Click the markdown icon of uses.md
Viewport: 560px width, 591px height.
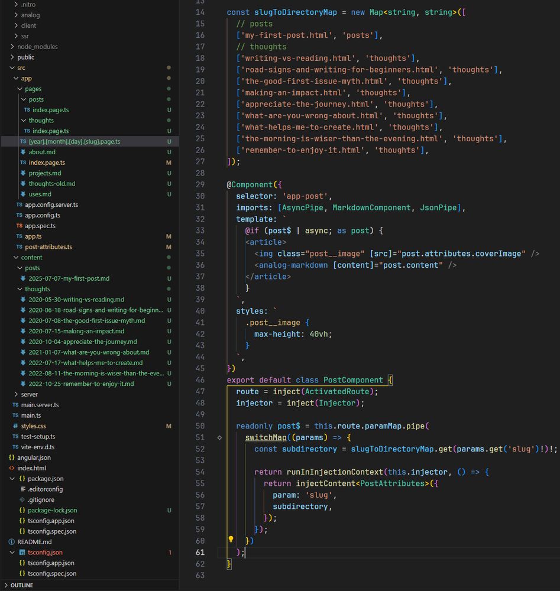pyautogui.click(x=23, y=194)
